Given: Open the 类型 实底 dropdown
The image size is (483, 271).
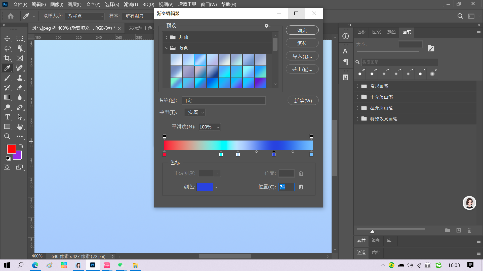Looking at the screenshot, I should tap(195, 112).
